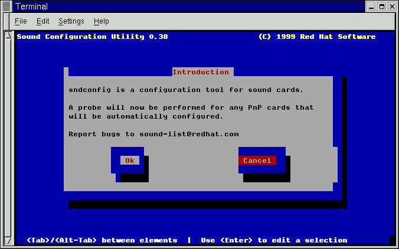Open the Settings menu
This screenshot has height=249, width=399.
71,21
